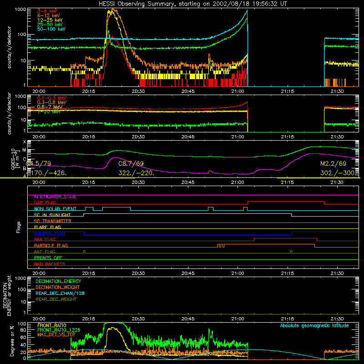
Task: Click the 20:30 tick below the top panel
Action: [138, 91]
